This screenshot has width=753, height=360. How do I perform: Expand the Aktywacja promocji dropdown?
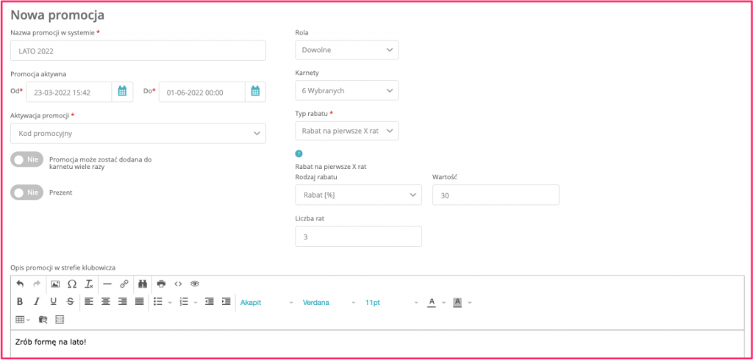pyautogui.click(x=138, y=134)
